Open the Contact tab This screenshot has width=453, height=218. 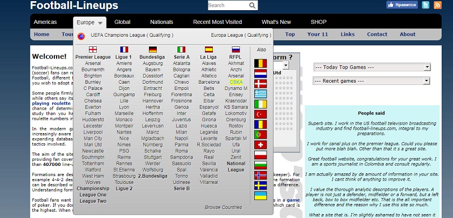[377, 35]
